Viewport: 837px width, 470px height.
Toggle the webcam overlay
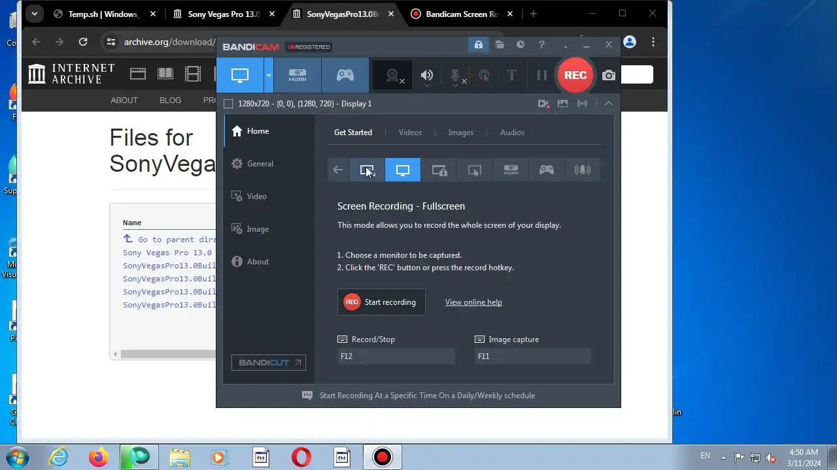393,76
